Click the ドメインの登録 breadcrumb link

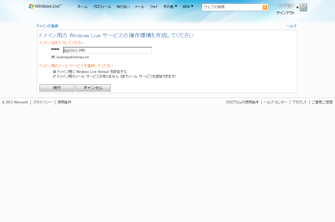[x=48, y=26]
